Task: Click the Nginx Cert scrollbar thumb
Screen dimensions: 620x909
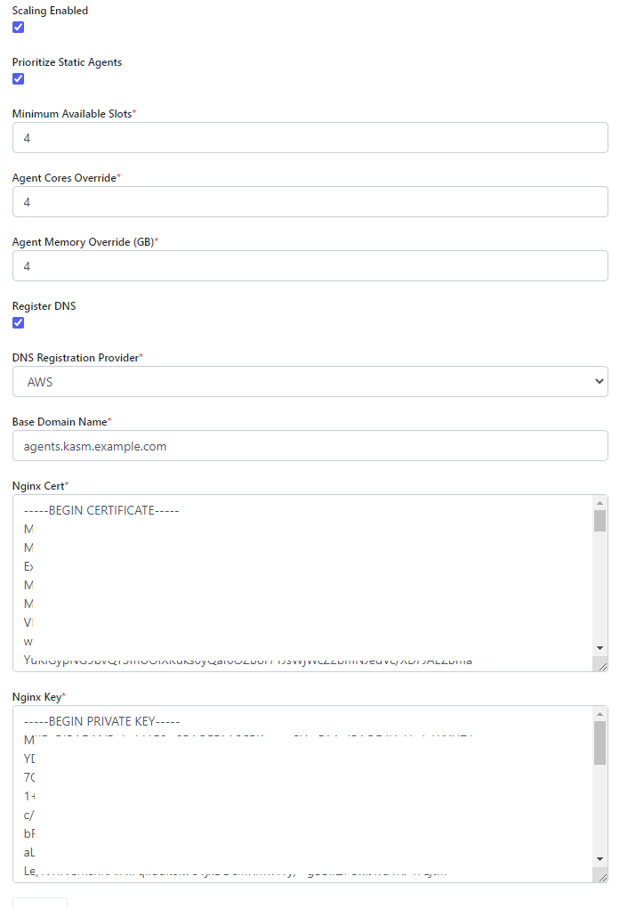Action: (600, 521)
